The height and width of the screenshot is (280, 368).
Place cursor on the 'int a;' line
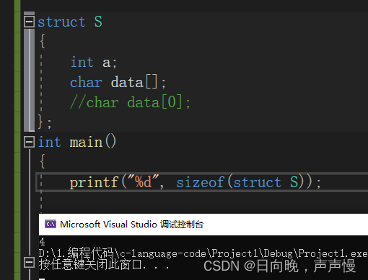coord(94,63)
